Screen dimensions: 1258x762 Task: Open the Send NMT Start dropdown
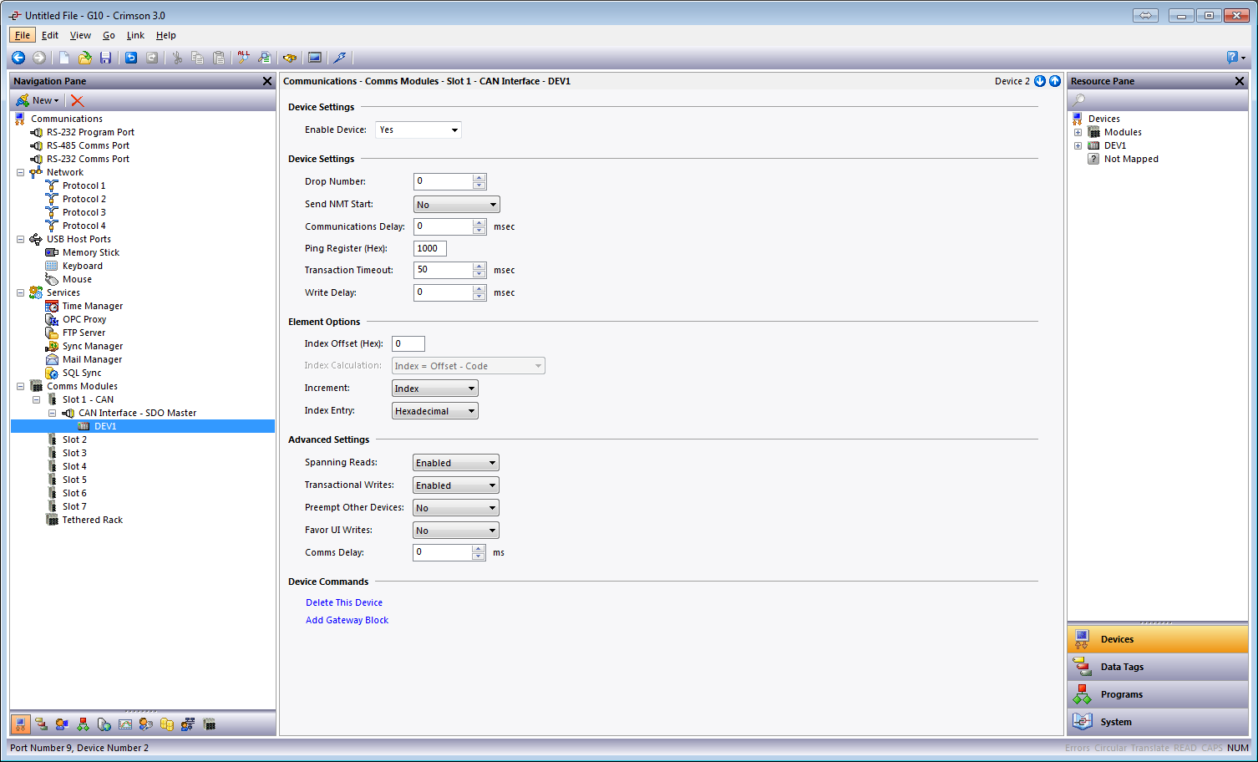coord(457,205)
